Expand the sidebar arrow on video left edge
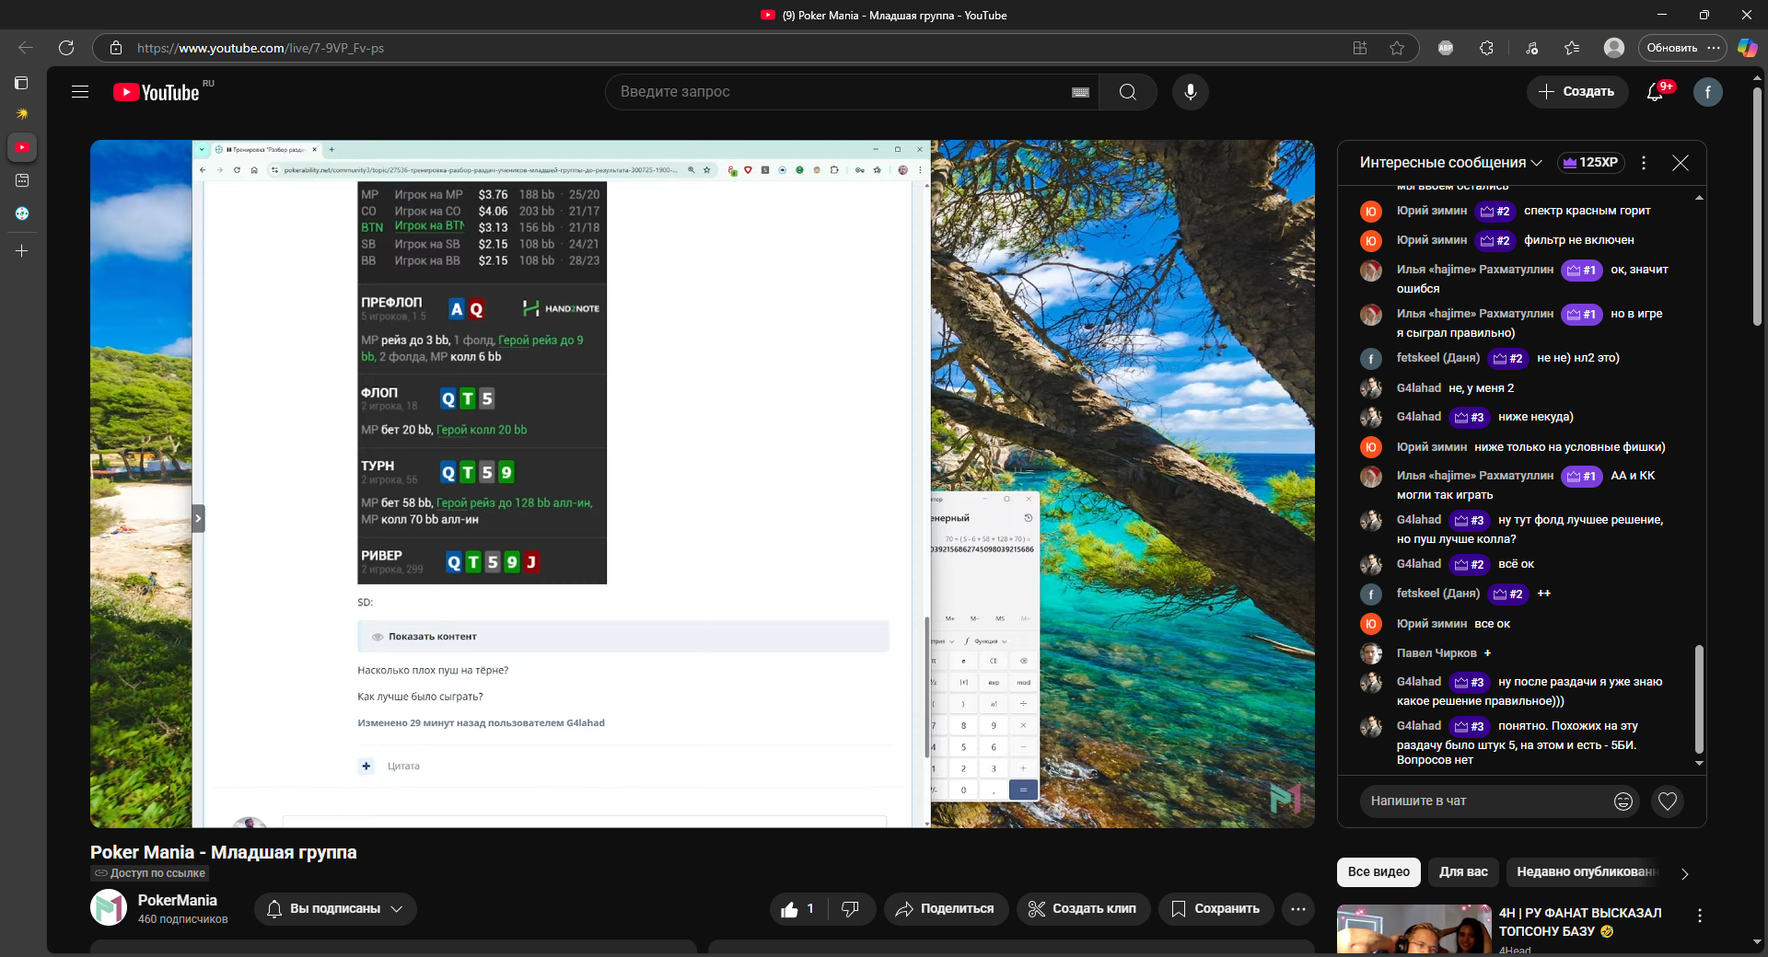This screenshot has height=957, width=1768. pyautogui.click(x=198, y=519)
